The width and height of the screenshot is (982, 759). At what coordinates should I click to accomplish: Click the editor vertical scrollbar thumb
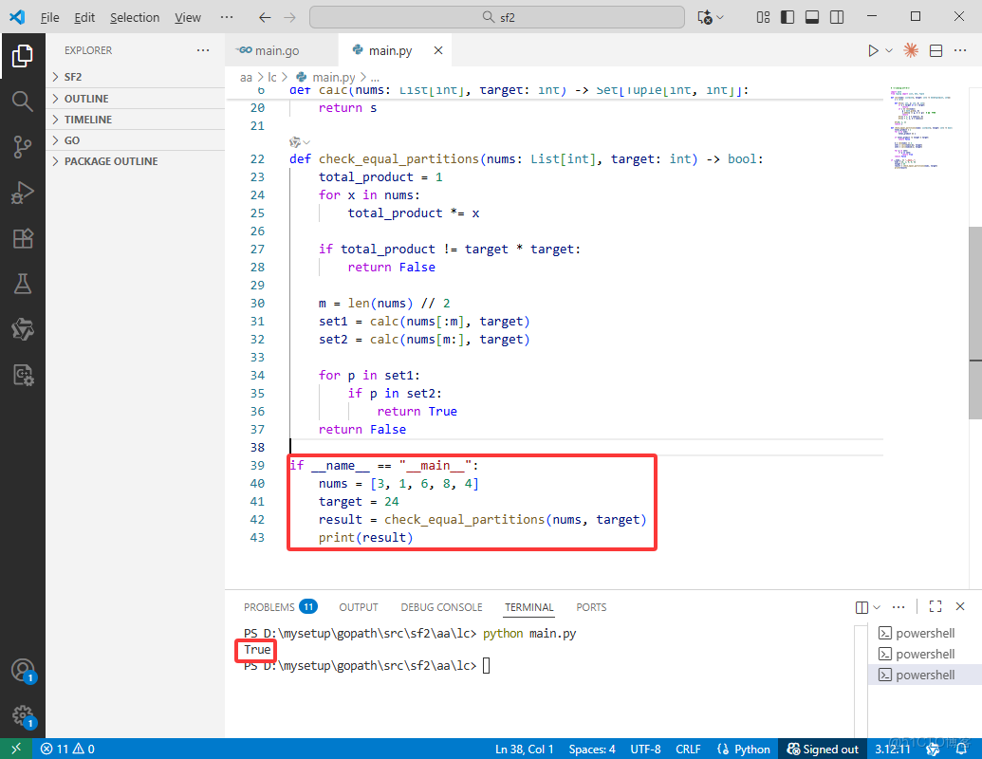tap(974, 323)
